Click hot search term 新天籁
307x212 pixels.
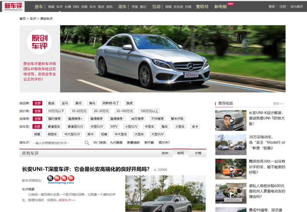tap(149, 143)
